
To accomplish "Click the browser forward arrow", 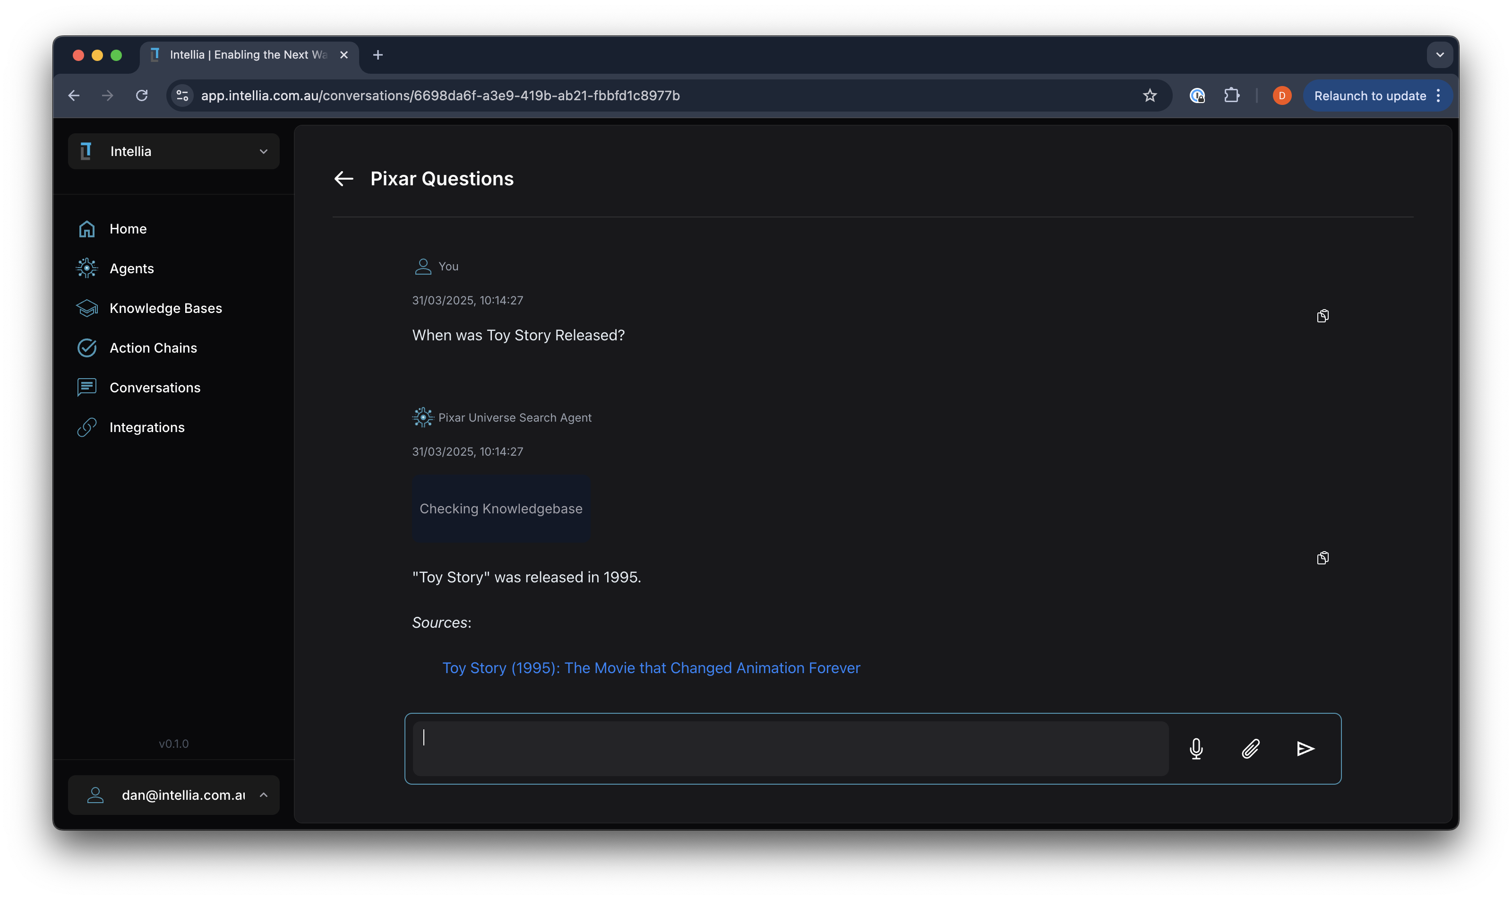I will [x=107, y=95].
